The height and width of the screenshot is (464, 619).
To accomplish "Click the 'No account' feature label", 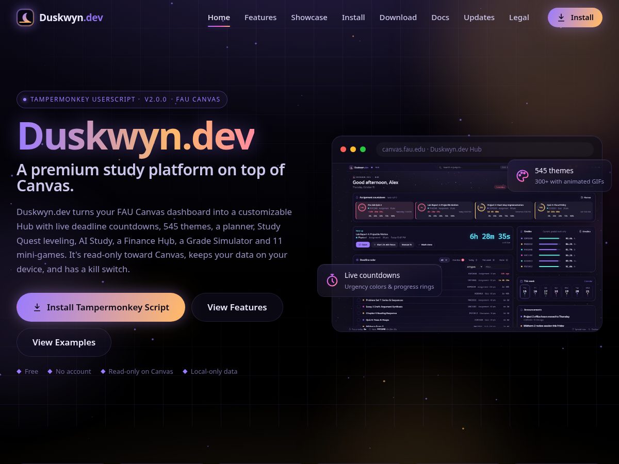I will tap(73, 371).
